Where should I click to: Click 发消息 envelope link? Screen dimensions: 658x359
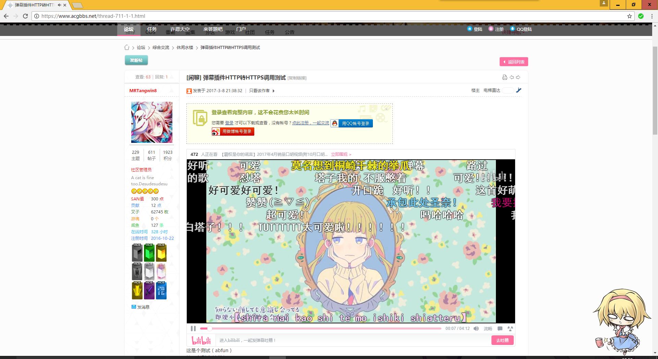click(141, 307)
